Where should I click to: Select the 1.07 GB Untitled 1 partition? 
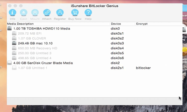pyautogui.click(x=33, y=68)
